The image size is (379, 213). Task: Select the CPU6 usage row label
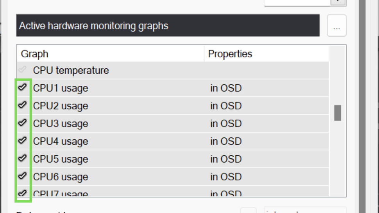point(61,177)
